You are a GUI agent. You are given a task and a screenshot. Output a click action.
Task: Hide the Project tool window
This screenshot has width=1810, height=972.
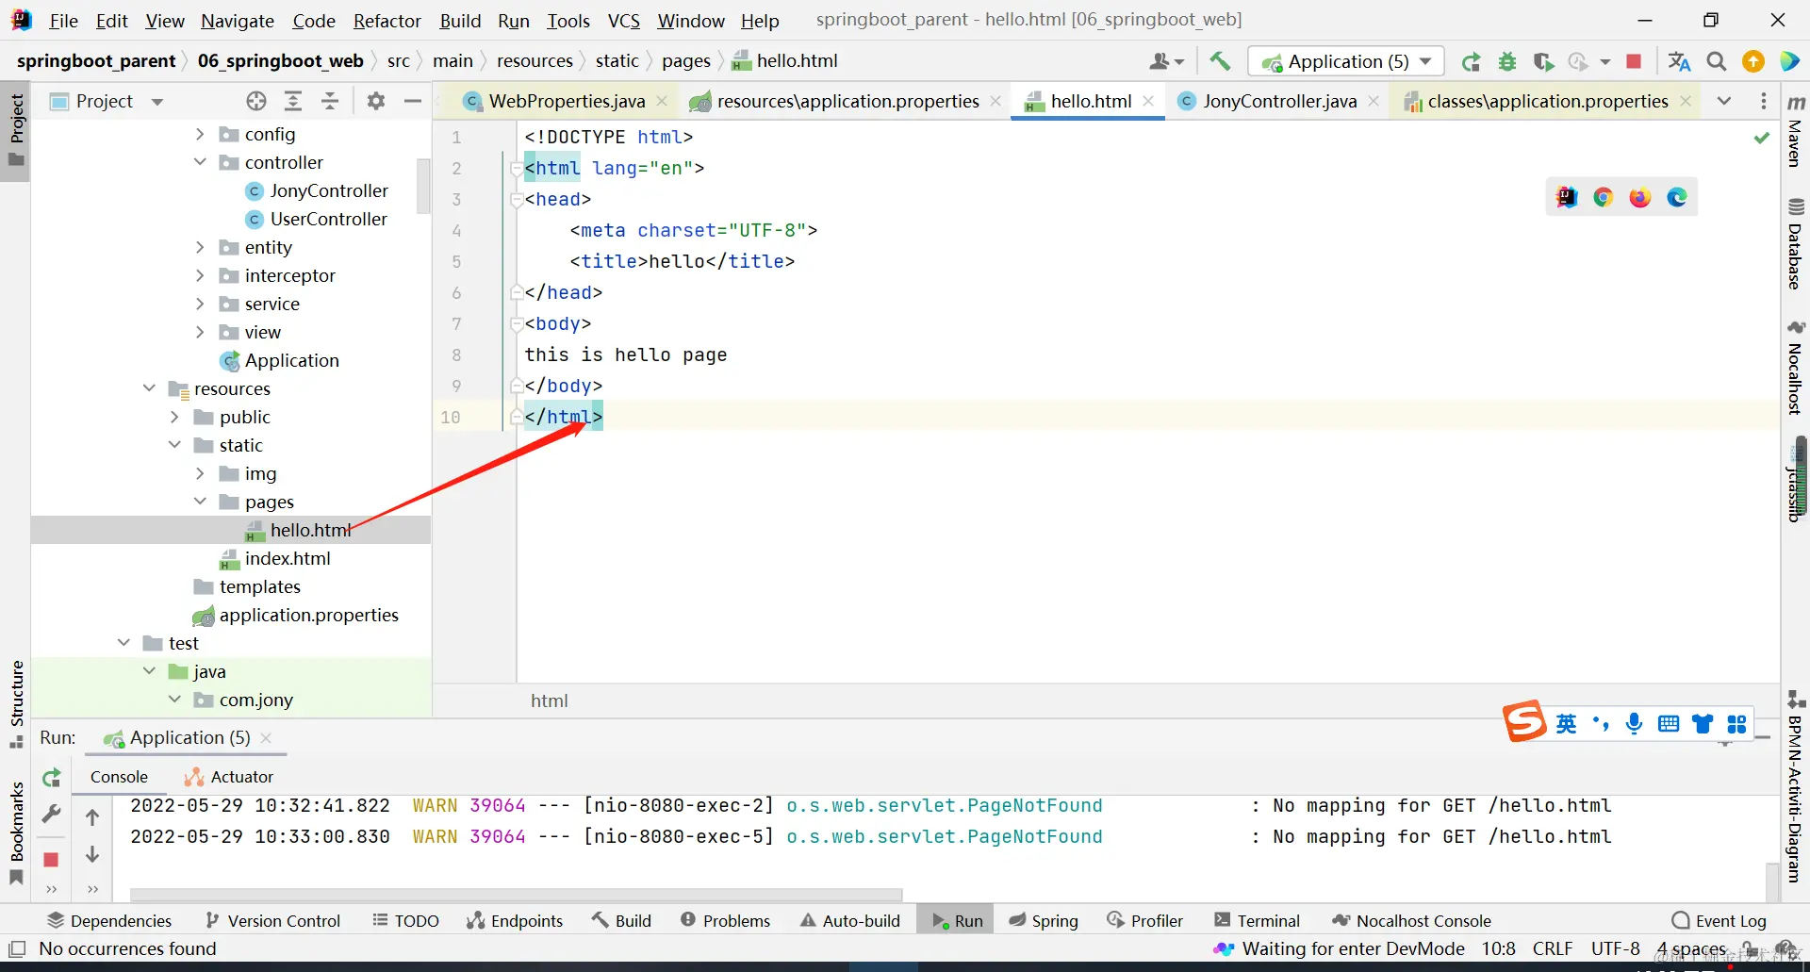pyautogui.click(x=413, y=101)
